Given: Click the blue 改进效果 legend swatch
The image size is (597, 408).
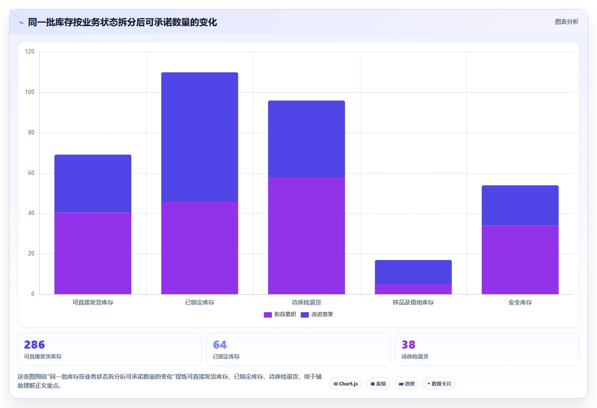Looking at the screenshot, I should coord(305,314).
